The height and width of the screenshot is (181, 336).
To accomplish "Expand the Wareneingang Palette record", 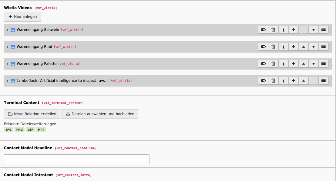I will [x=8, y=64].
